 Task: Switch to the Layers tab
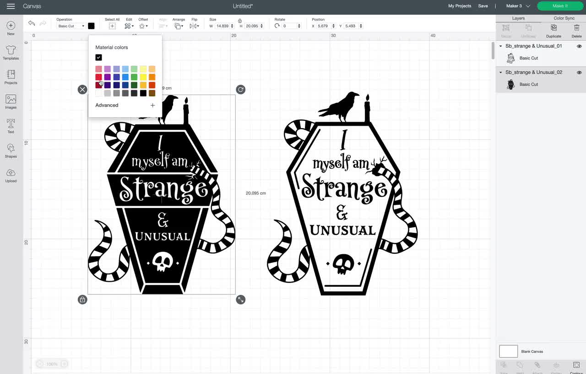click(x=518, y=18)
